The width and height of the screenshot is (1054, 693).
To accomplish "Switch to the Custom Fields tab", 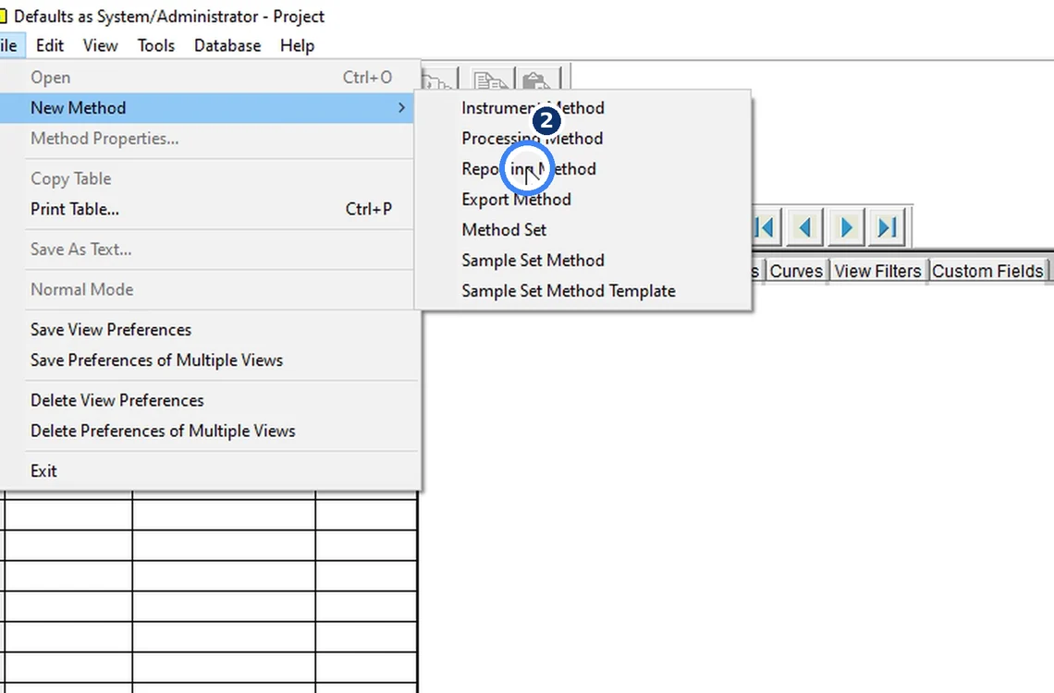I will point(987,272).
